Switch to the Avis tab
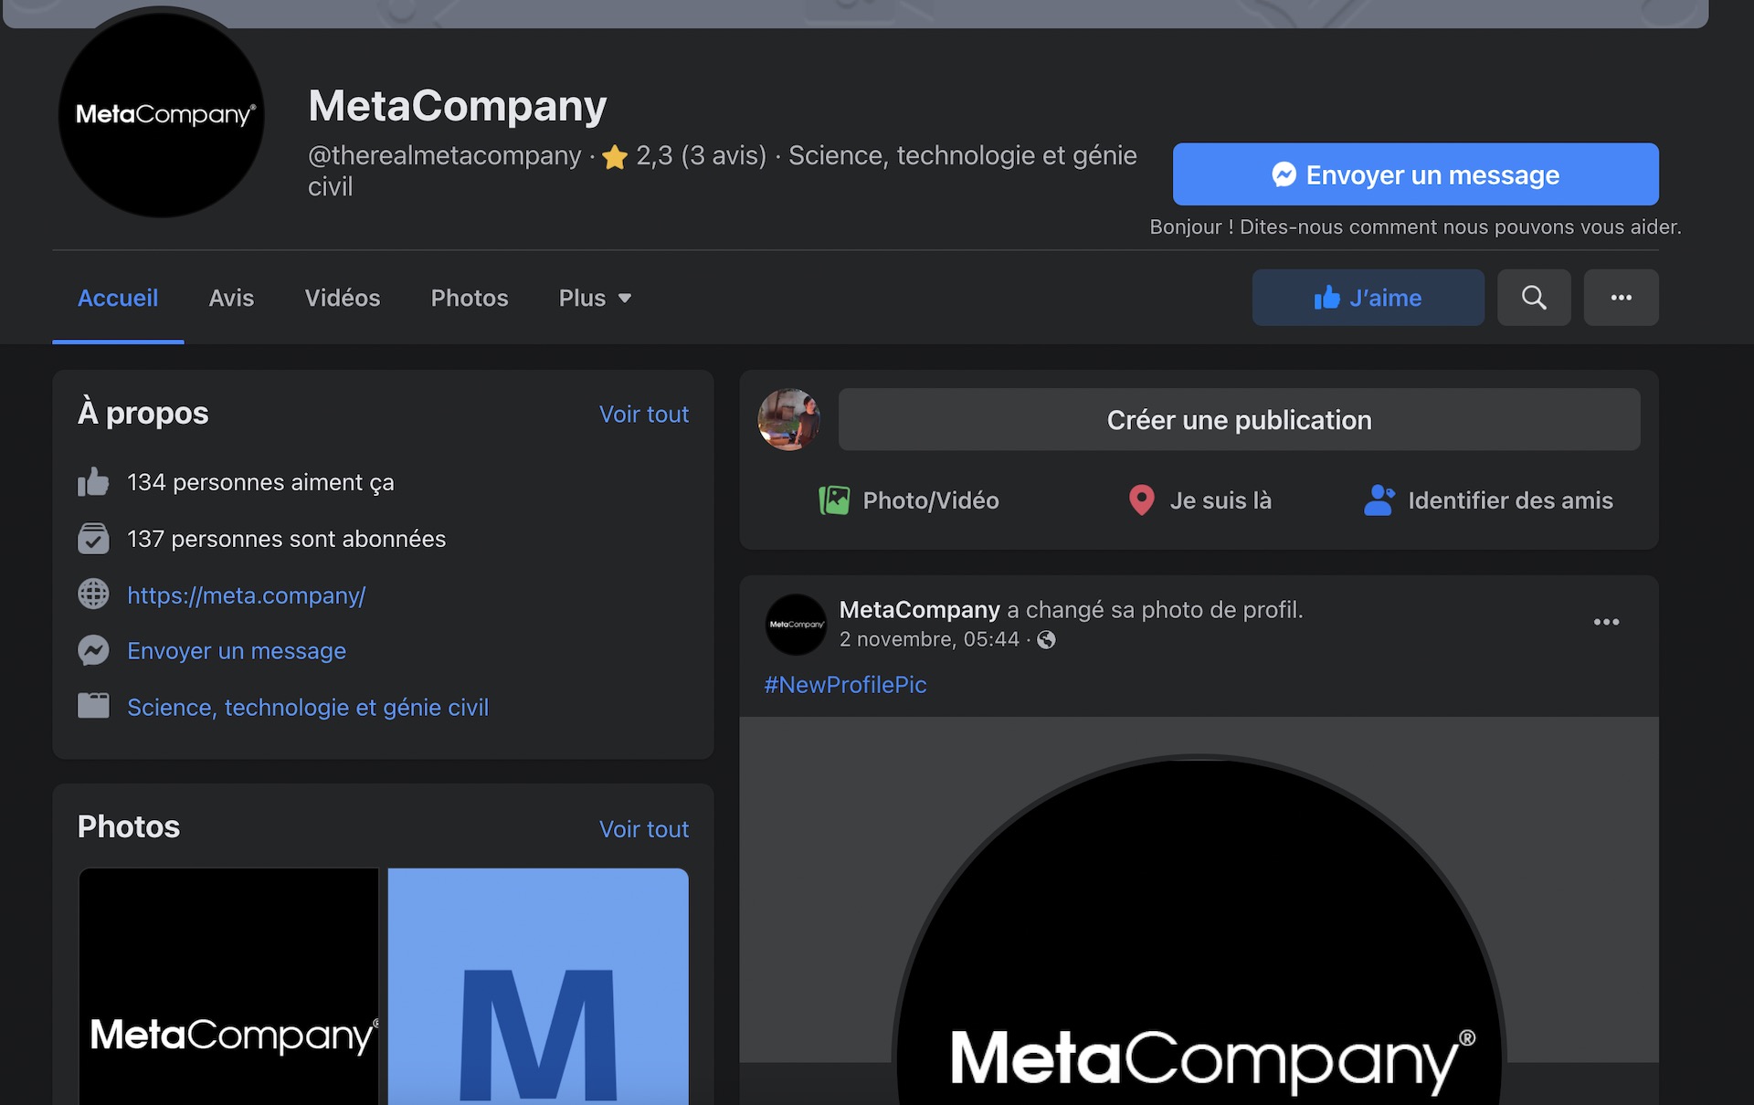 click(231, 298)
